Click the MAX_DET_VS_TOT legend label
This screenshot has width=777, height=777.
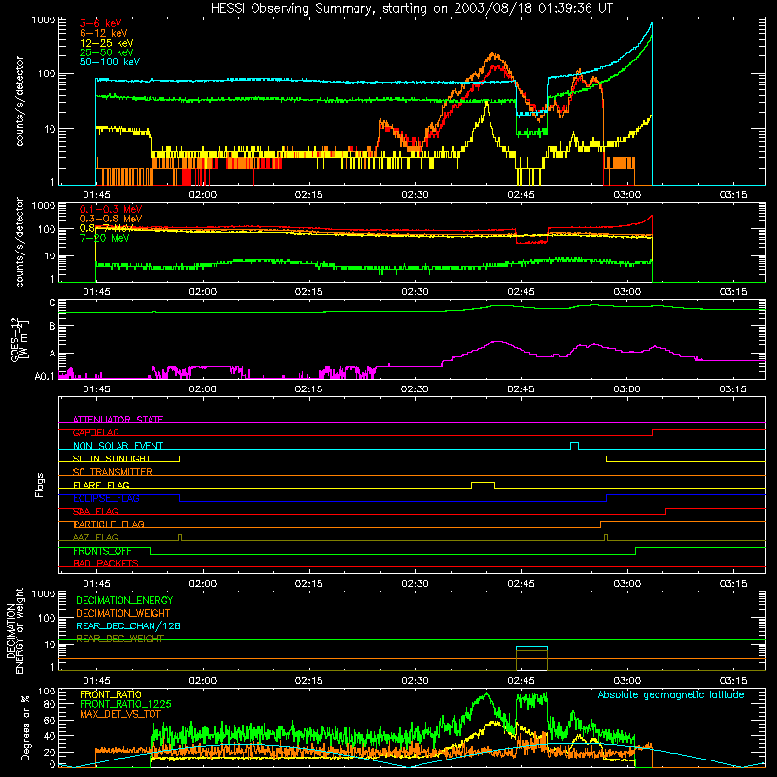point(120,715)
